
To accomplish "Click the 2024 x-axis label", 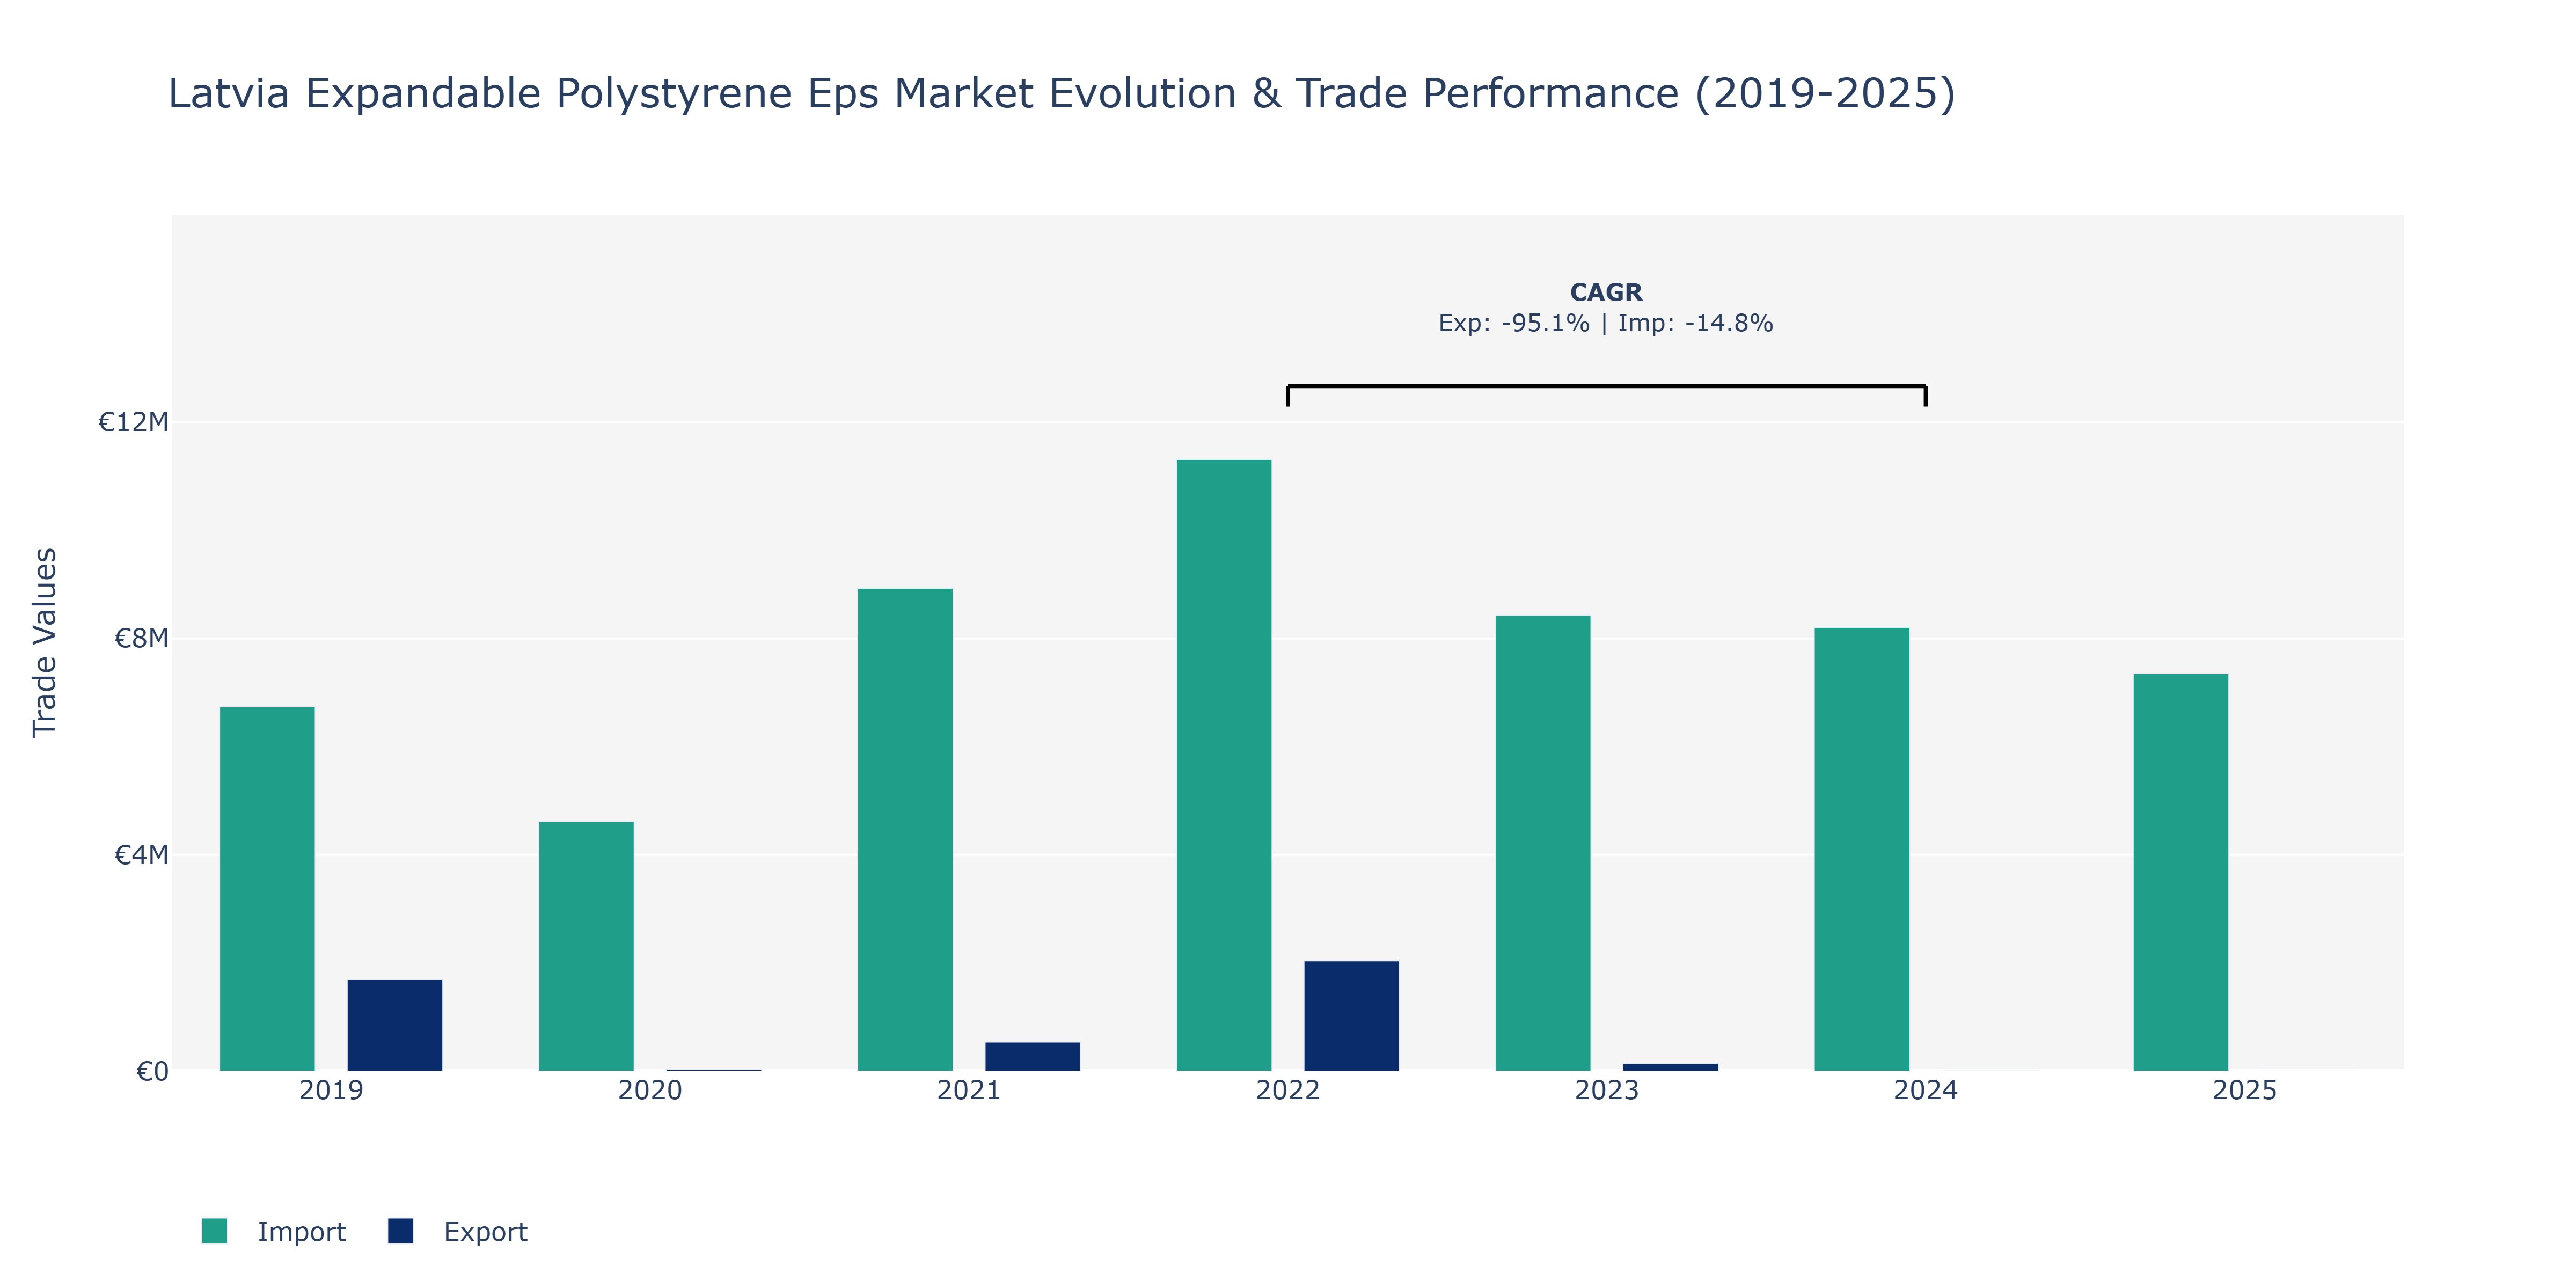I will [x=1926, y=1090].
